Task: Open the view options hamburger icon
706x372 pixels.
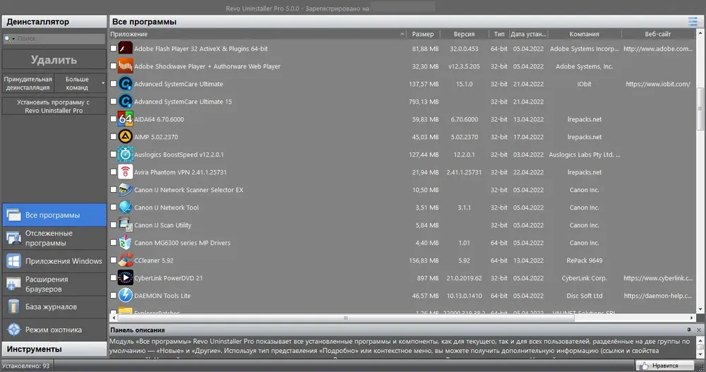Action: pos(693,22)
